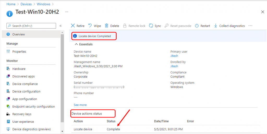Click the Retire X icon
This screenshot has width=267, height=134.
tap(73, 26)
